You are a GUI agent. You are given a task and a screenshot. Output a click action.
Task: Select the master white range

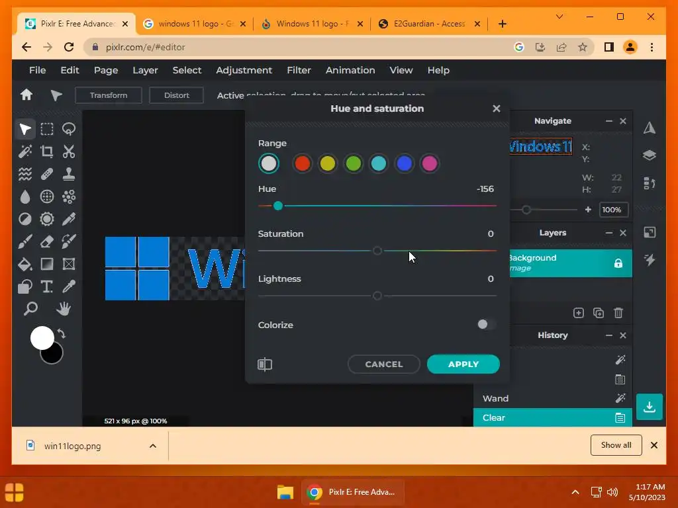tap(269, 164)
